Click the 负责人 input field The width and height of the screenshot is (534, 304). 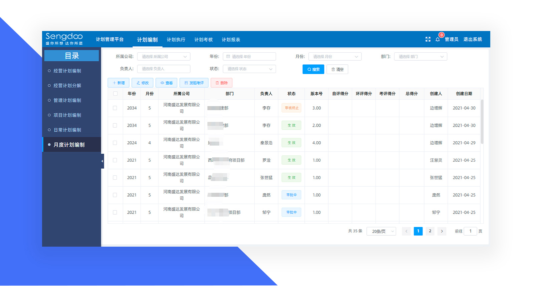point(164,69)
